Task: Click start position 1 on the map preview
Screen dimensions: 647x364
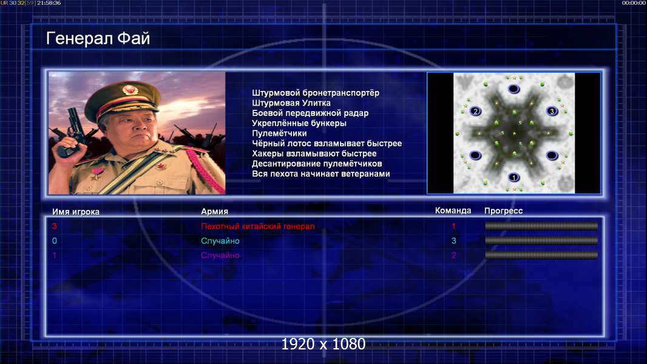Action: [513, 178]
